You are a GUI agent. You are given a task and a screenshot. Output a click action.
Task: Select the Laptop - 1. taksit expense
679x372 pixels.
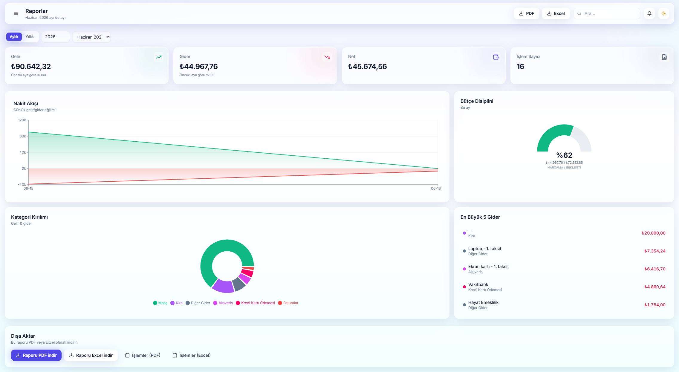[x=564, y=251]
